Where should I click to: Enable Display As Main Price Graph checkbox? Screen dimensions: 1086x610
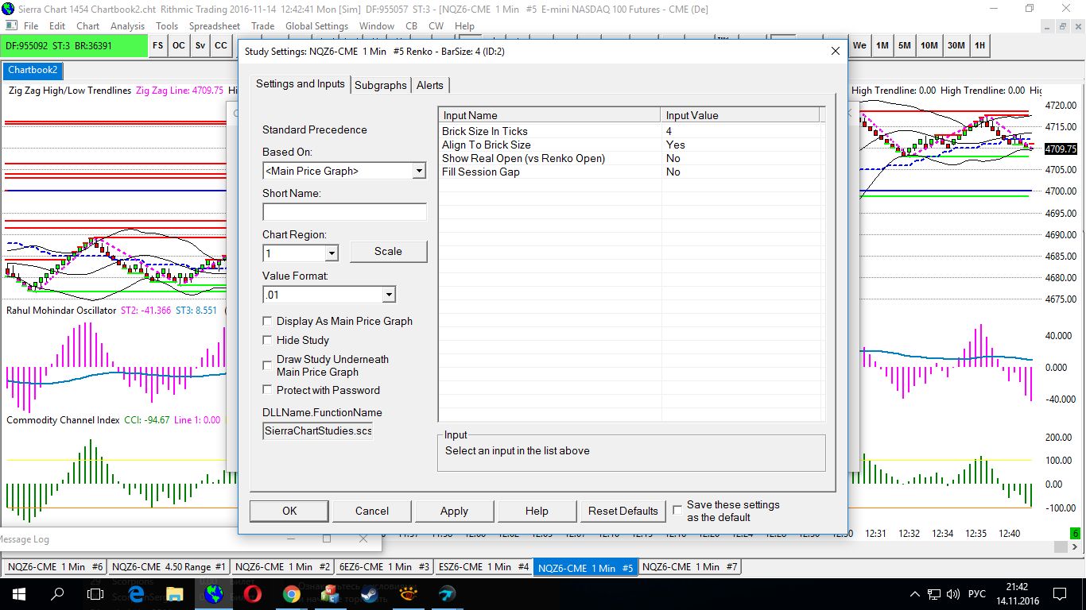pyautogui.click(x=268, y=321)
